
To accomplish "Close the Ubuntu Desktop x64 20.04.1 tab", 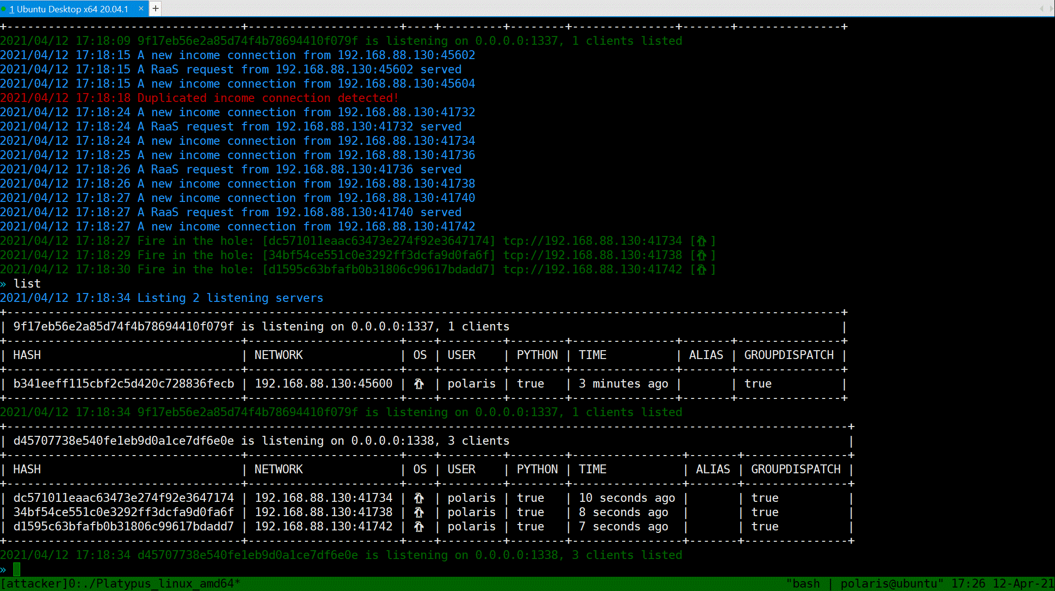I will (141, 8).
